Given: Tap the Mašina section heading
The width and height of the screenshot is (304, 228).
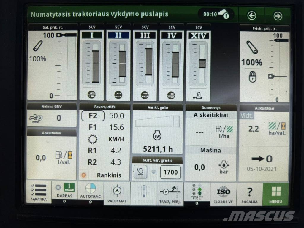Looking at the screenshot, I should pyautogui.click(x=210, y=150).
